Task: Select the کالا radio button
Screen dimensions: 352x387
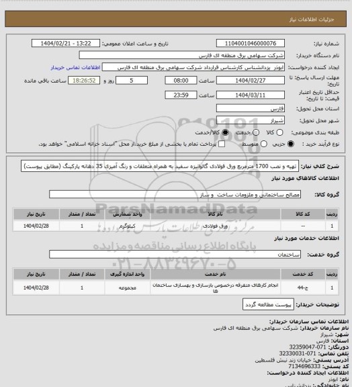Action: pyautogui.click(x=279, y=132)
